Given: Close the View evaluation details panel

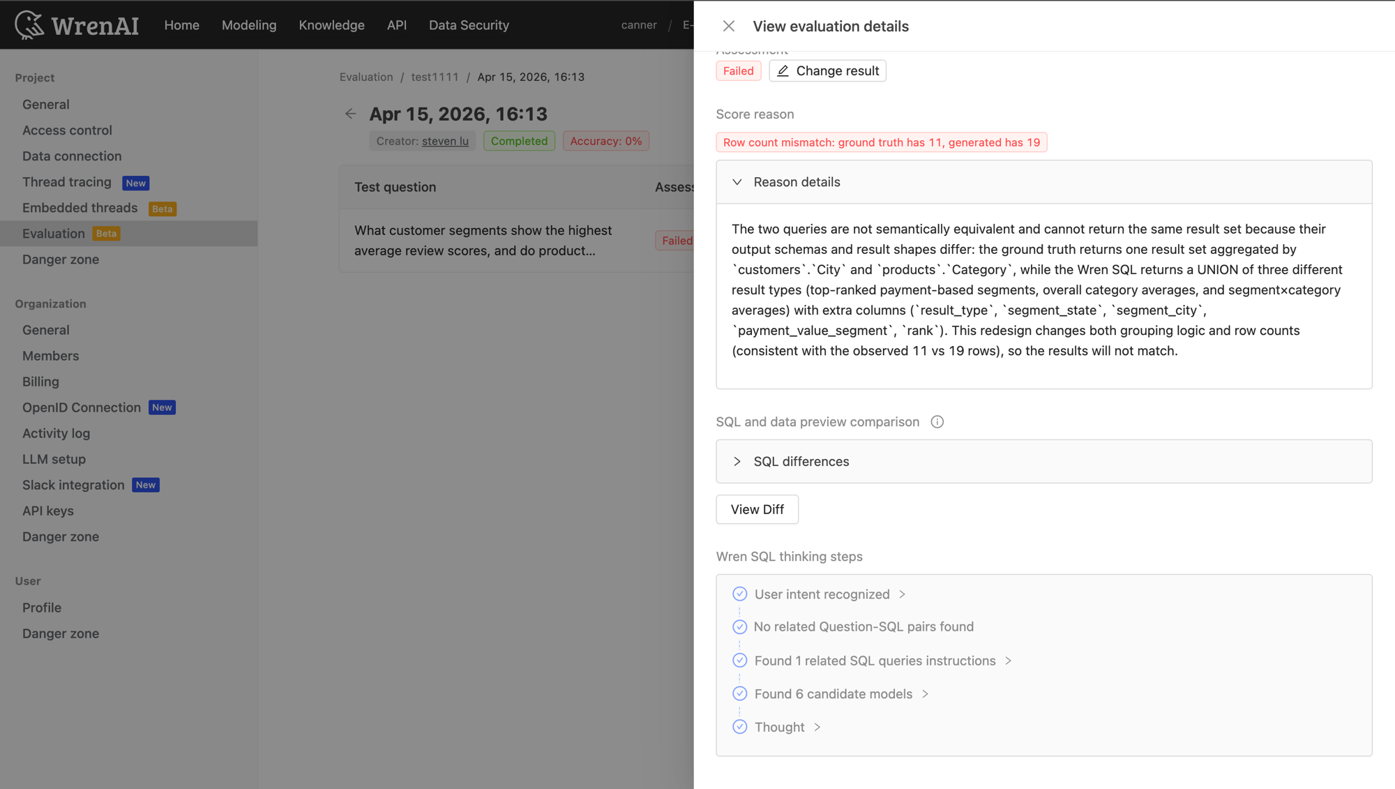Looking at the screenshot, I should pyautogui.click(x=728, y=26).
